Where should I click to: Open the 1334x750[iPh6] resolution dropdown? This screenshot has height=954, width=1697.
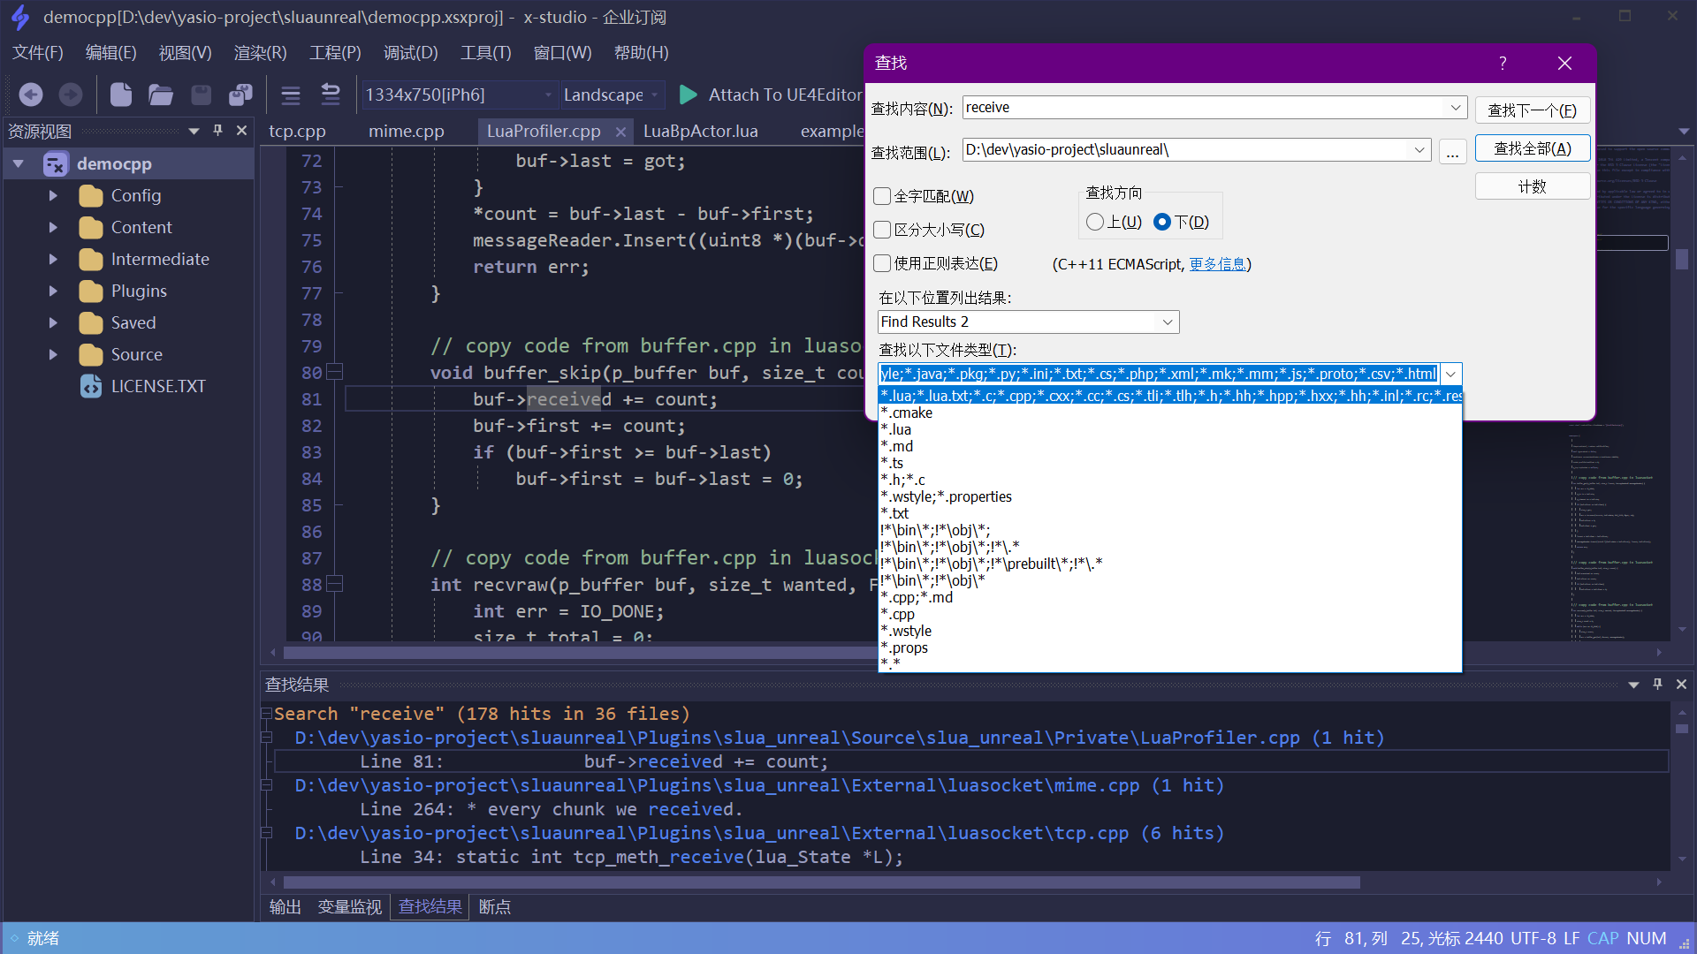coord(459,95)
